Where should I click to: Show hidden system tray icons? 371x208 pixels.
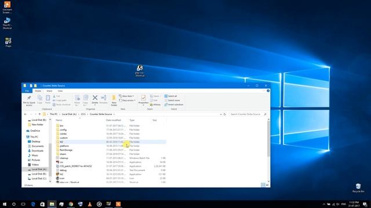coord(323,204)
